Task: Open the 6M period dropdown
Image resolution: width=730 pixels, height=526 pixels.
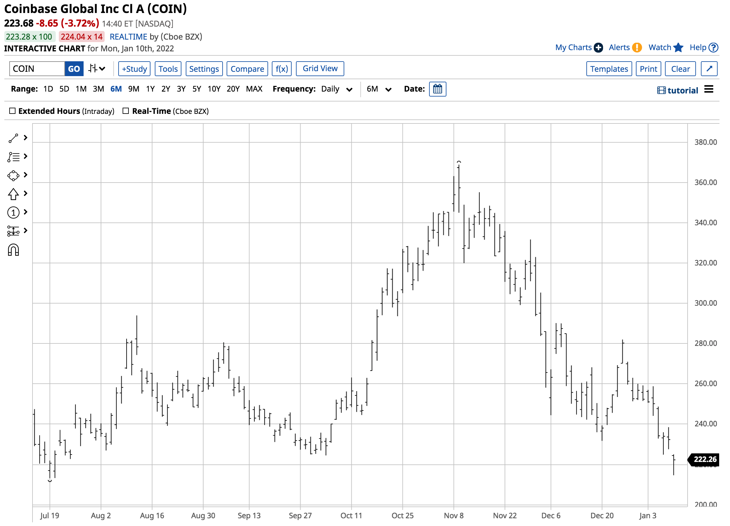Action: 379,89
